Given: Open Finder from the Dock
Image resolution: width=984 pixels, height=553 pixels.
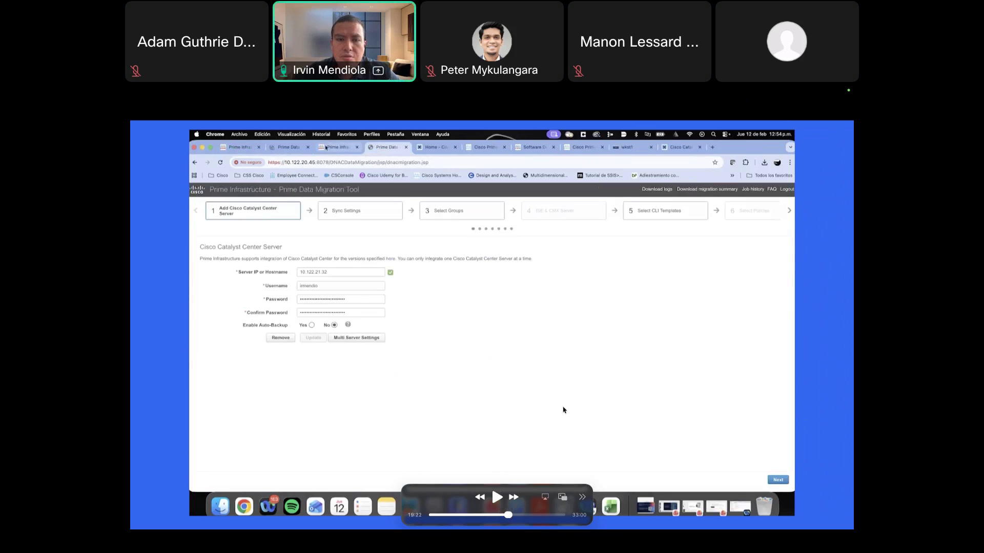Looking at the screenshot, I should pyautogui.click(x=220, y=506).
